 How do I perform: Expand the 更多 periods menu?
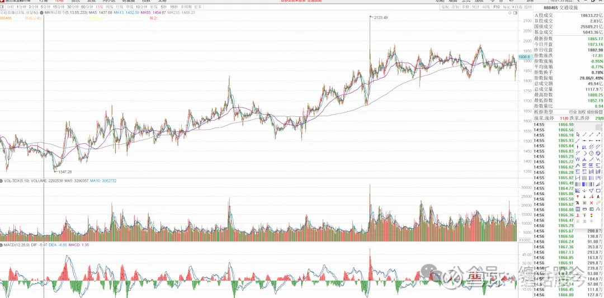(199, 7)
